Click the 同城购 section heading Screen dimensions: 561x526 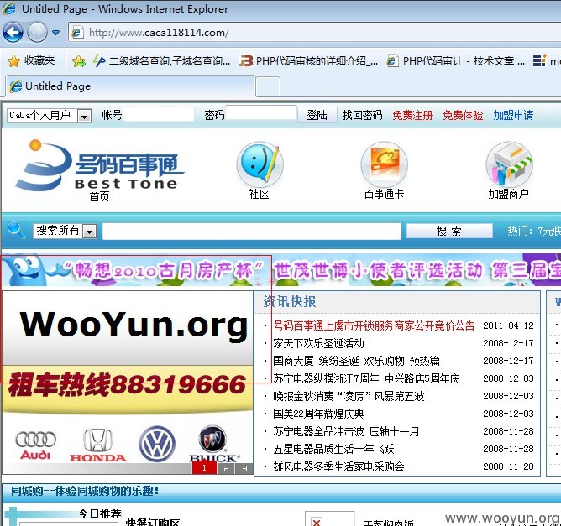85,491
